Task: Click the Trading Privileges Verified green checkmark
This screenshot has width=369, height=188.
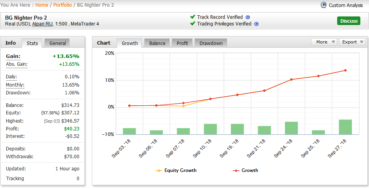Action: tap(193, 23)
